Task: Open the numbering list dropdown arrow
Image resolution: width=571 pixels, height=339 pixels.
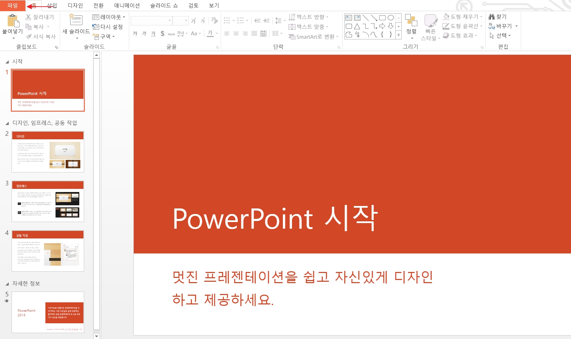Action: point(247,21)
